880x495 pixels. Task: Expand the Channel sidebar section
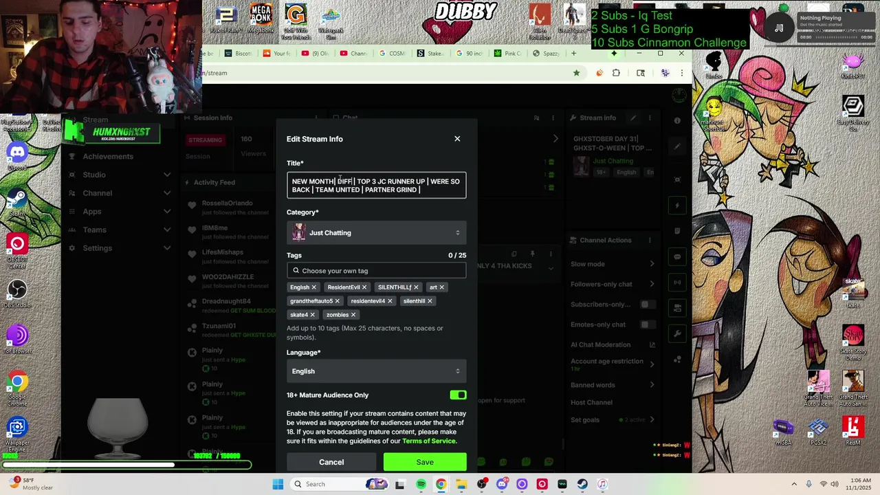pos(121,193)
